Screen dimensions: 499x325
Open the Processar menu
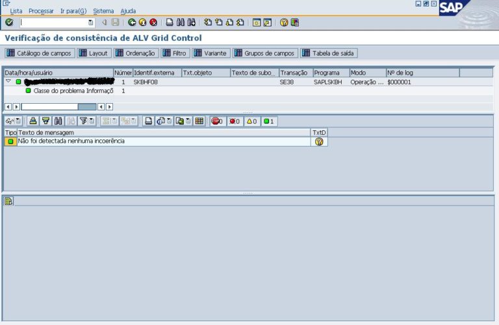pyautogui.click(x=41, y=11)
